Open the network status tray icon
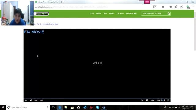Image resolution: width=196 pixels, height=110 pixels. (x=173, y=107)
